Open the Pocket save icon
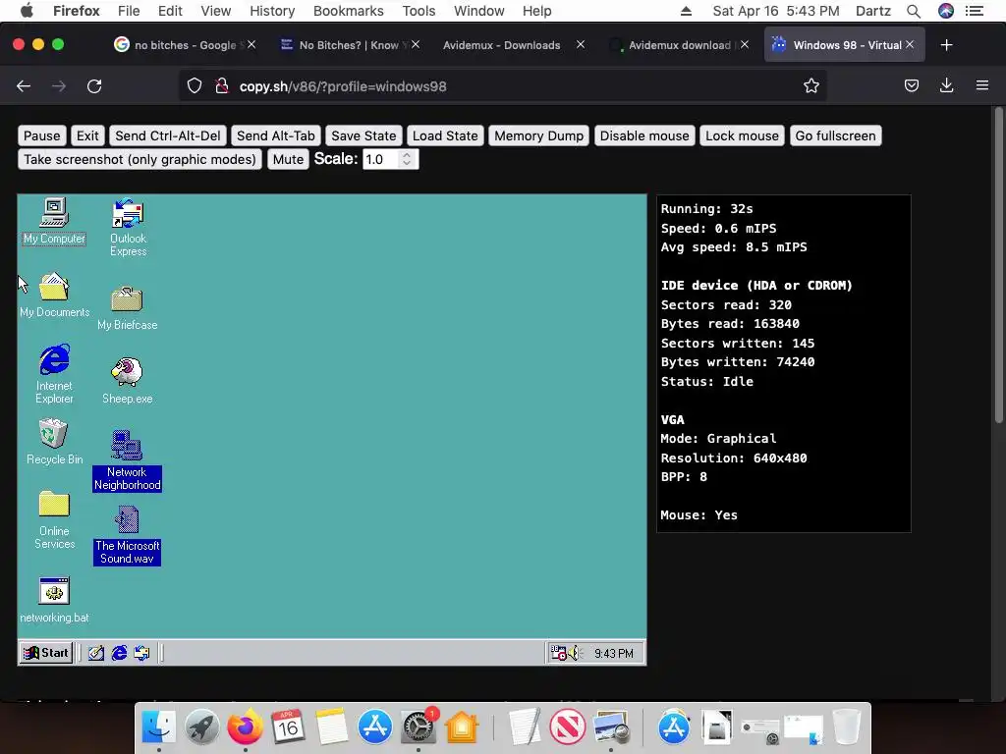This screenshot has height=754, width=1006. tap(911, 86)
